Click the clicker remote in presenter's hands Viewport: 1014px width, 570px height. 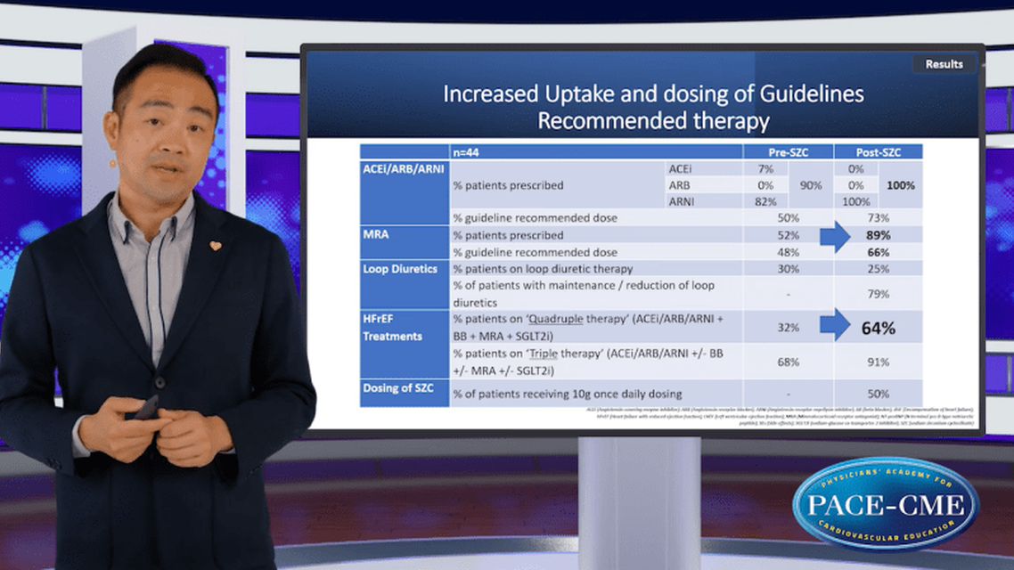(x=147, y=407)
